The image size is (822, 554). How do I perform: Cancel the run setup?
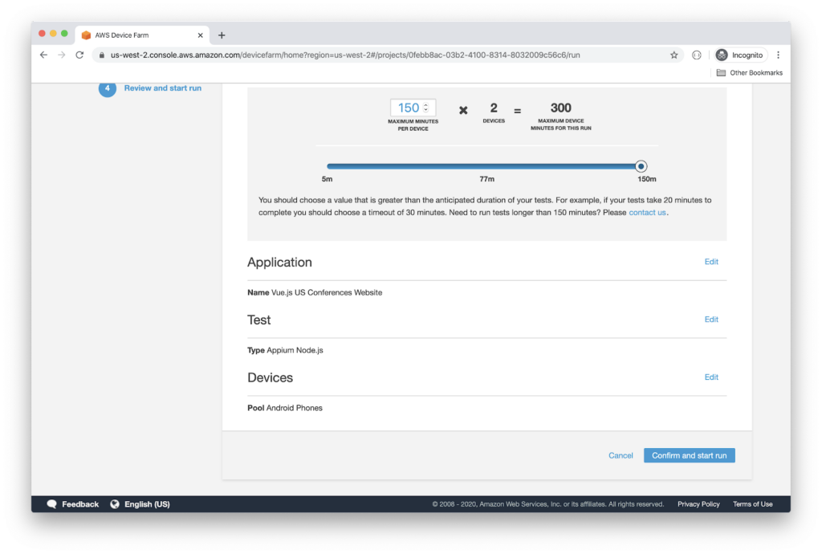coord(621,455)
